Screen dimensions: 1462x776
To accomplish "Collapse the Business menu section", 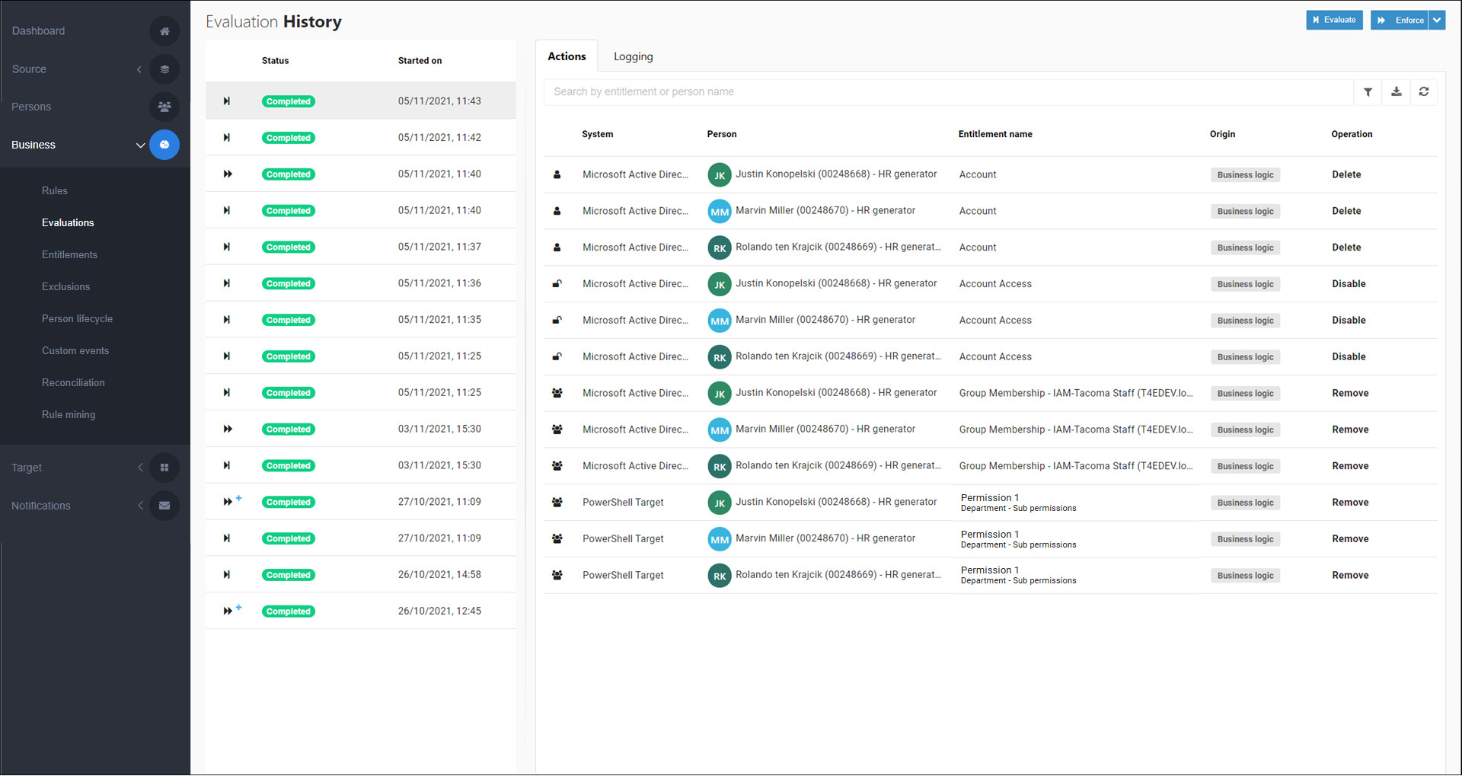I will [140, 145].
